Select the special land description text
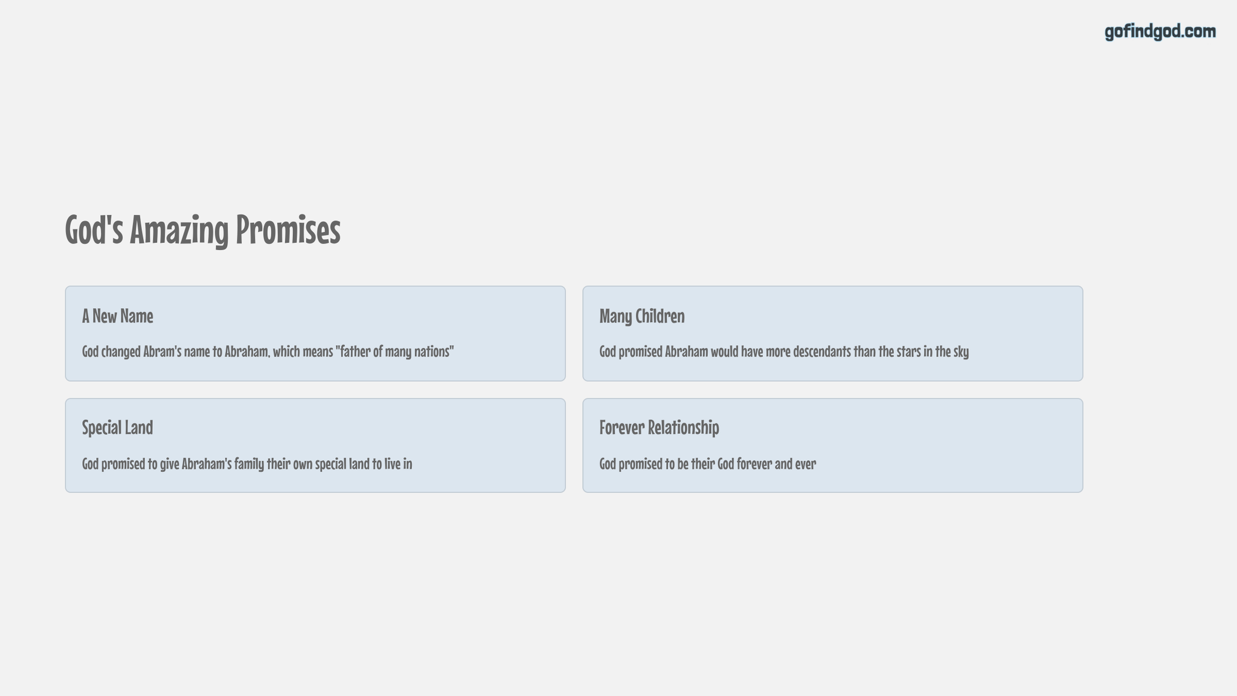The image size is (1237, 696). (x=247, y=464)
